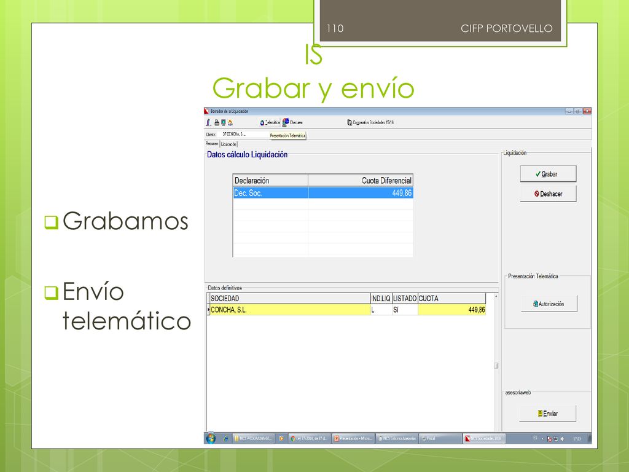The image size is (629, 472).
Task: Open NCS Sociedades taskbar item
Action: [484, 439]
